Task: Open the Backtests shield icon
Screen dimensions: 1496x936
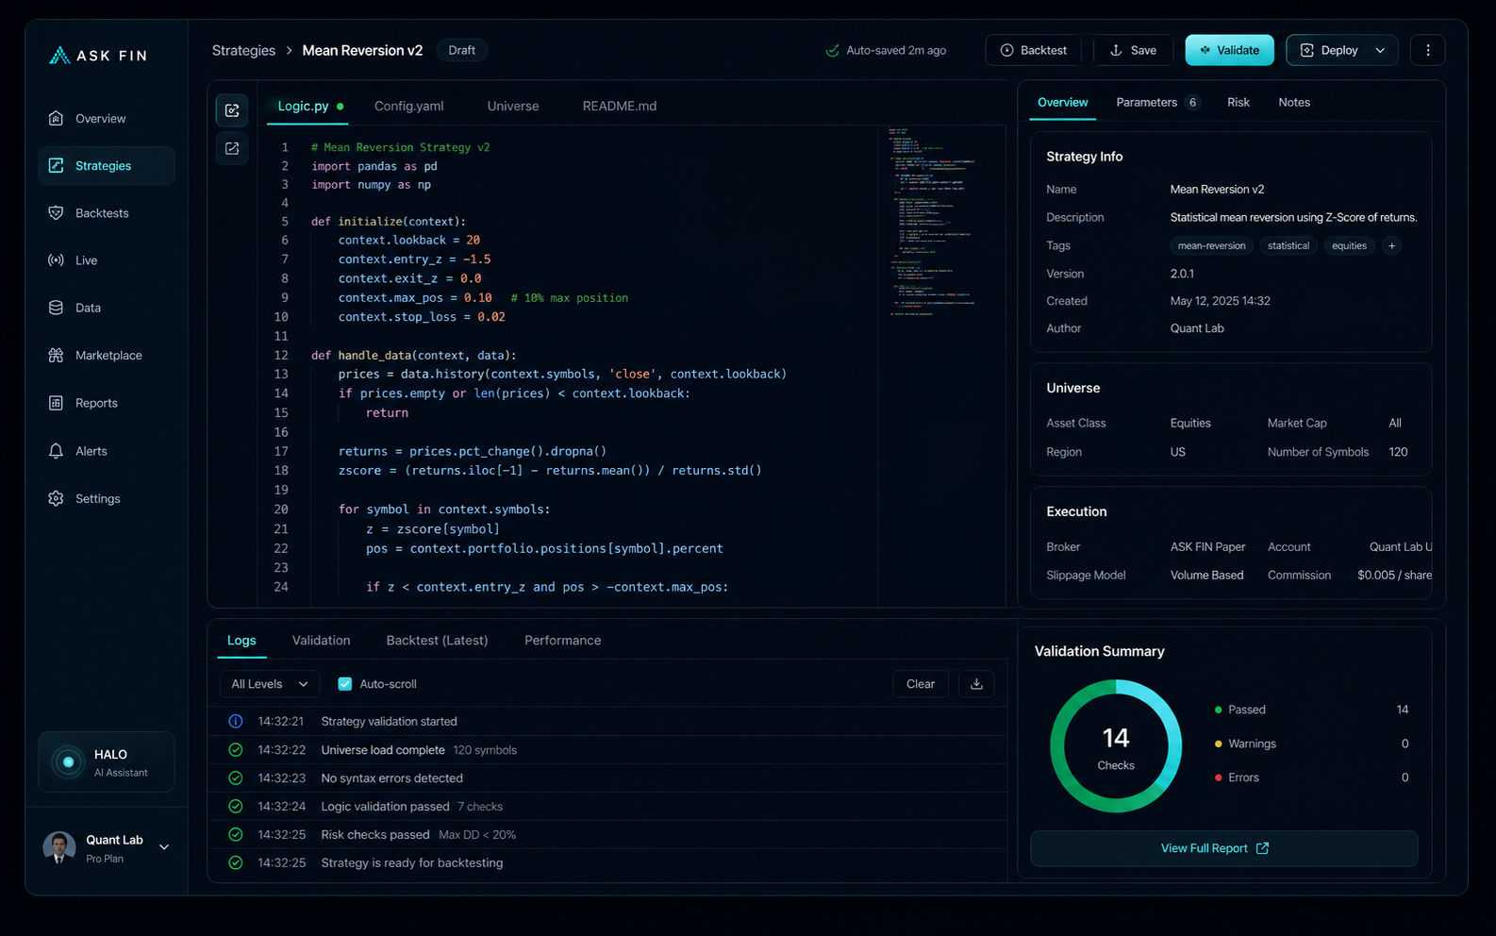Action: pos(56,213)
